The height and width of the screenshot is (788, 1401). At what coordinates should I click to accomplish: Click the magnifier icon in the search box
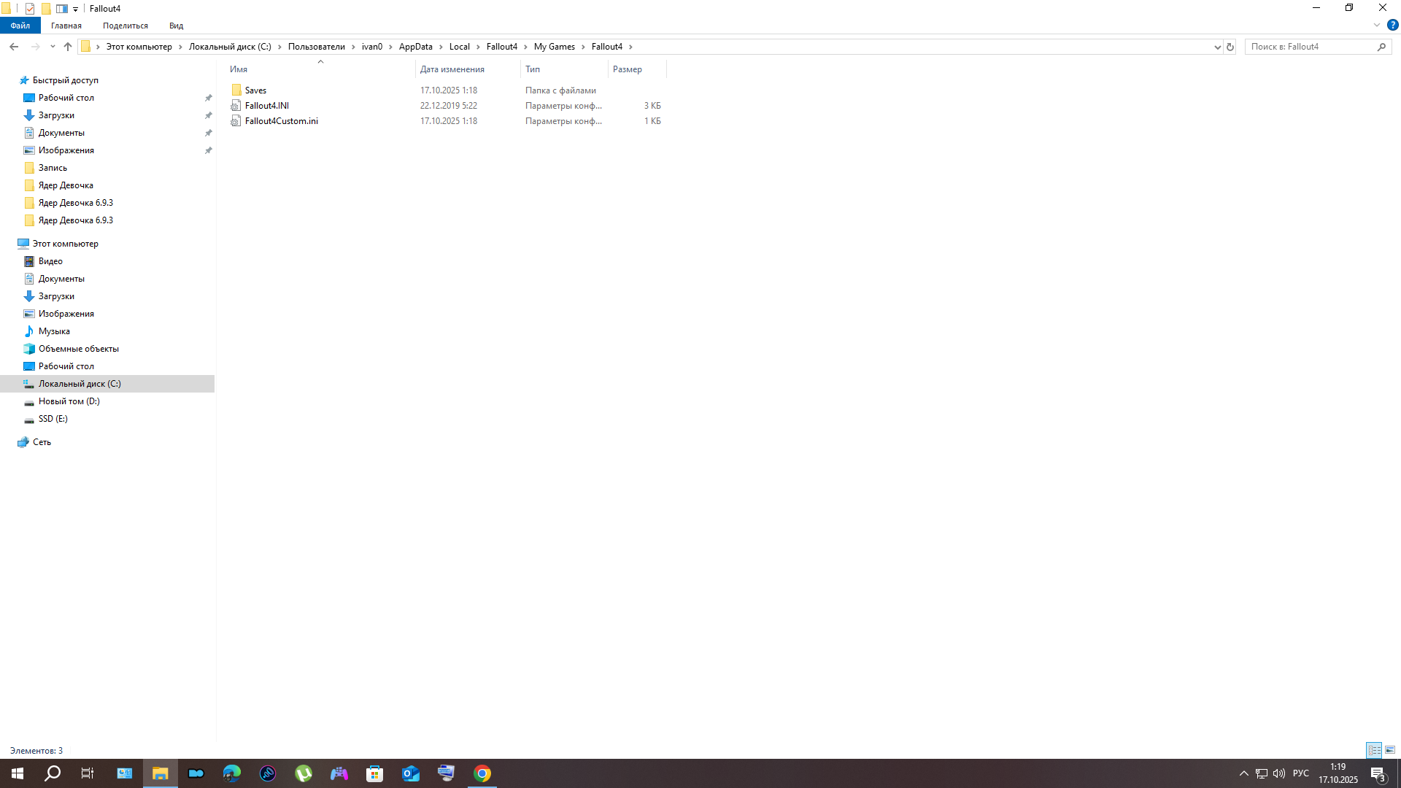pyautogui.click(x=1381, y=47)
